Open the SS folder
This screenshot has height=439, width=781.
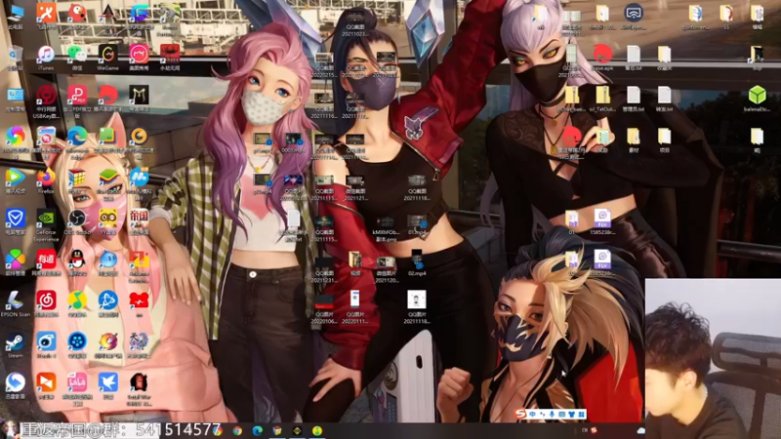[x=725, y=14]
